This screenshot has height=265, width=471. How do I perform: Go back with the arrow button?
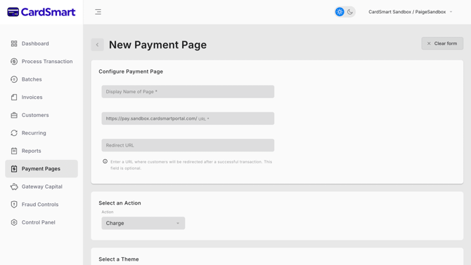[97, 45]
